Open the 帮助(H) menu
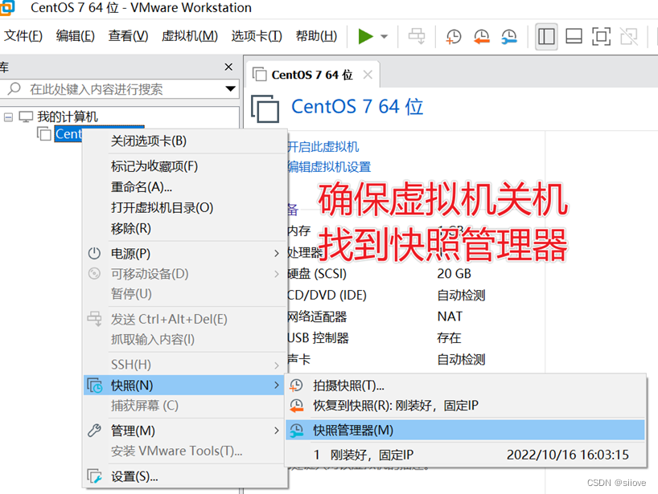Viewport: 658px width, 494px height. pyautogui.click(x=316, y=36)
